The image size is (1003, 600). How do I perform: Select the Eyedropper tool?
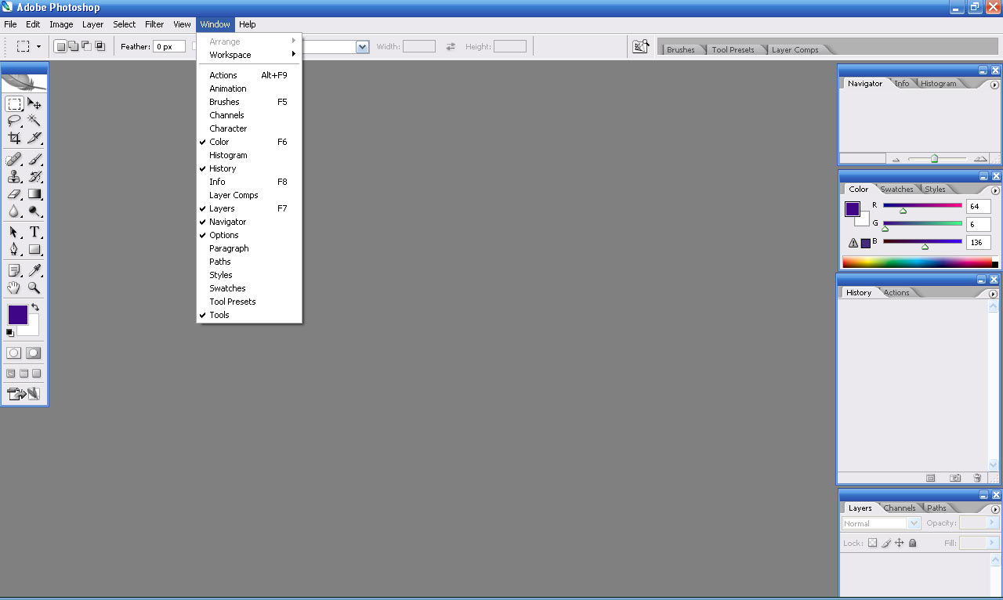click(34, 270)
